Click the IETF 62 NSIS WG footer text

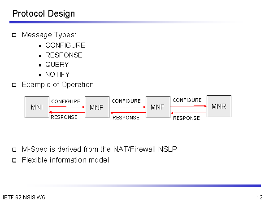point(24,198)
